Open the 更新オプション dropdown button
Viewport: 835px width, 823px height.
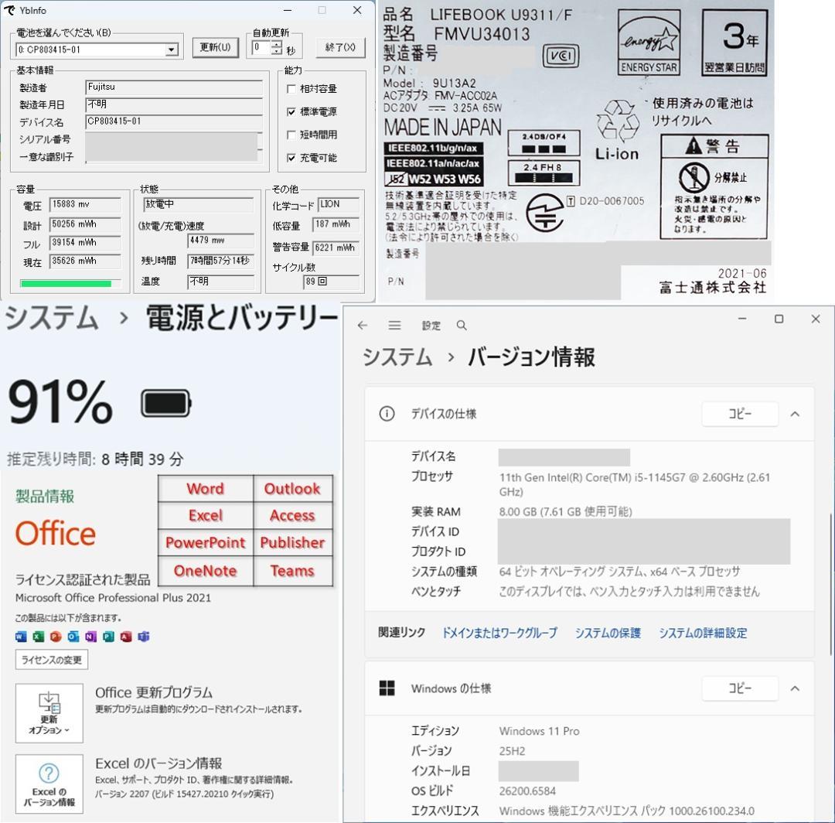click(x=49, y=713)
